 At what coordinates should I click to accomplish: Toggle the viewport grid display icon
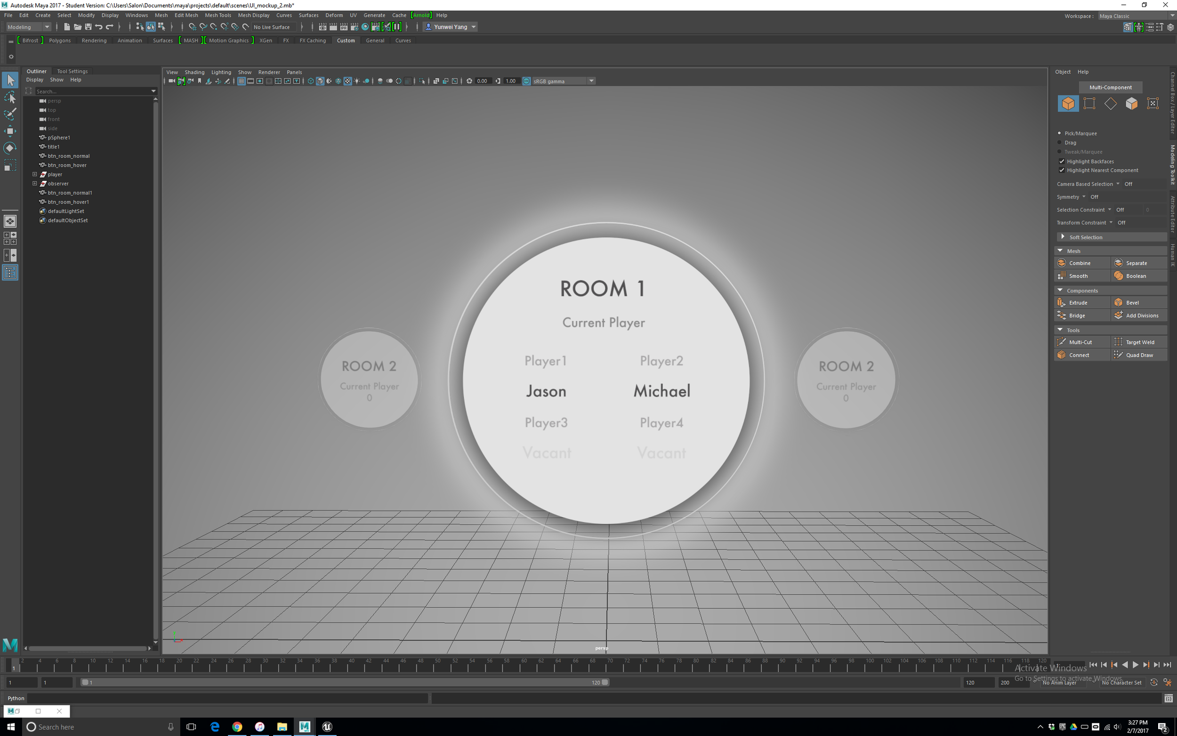(x=242, y=81)
